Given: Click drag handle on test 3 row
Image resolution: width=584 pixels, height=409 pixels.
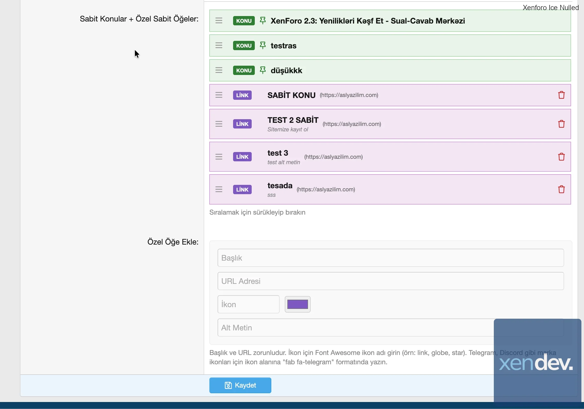Looking at the screenshot, I should click(219, 157).
